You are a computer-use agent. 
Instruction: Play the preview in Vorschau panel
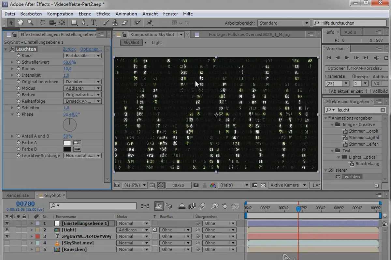(x=347, y=58)
